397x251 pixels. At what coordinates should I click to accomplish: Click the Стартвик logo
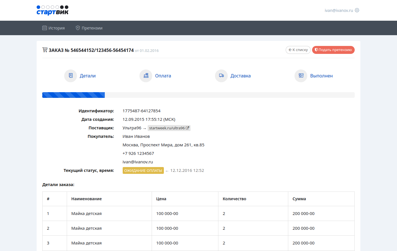(x=53, y=10)
